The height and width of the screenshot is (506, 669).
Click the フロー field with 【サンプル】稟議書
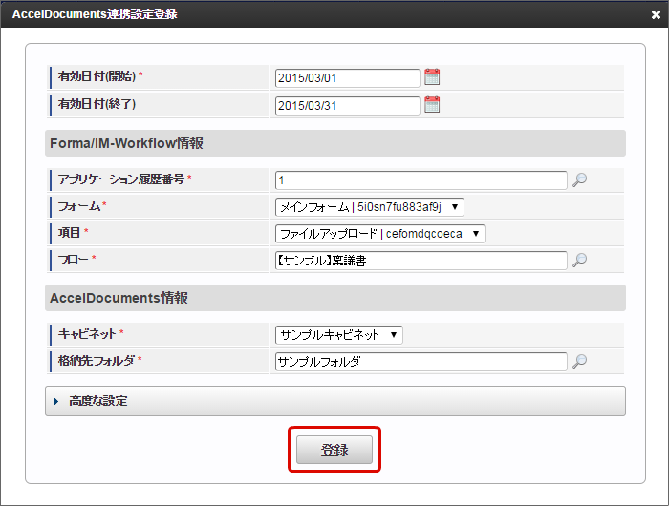[x=421, y=260]
